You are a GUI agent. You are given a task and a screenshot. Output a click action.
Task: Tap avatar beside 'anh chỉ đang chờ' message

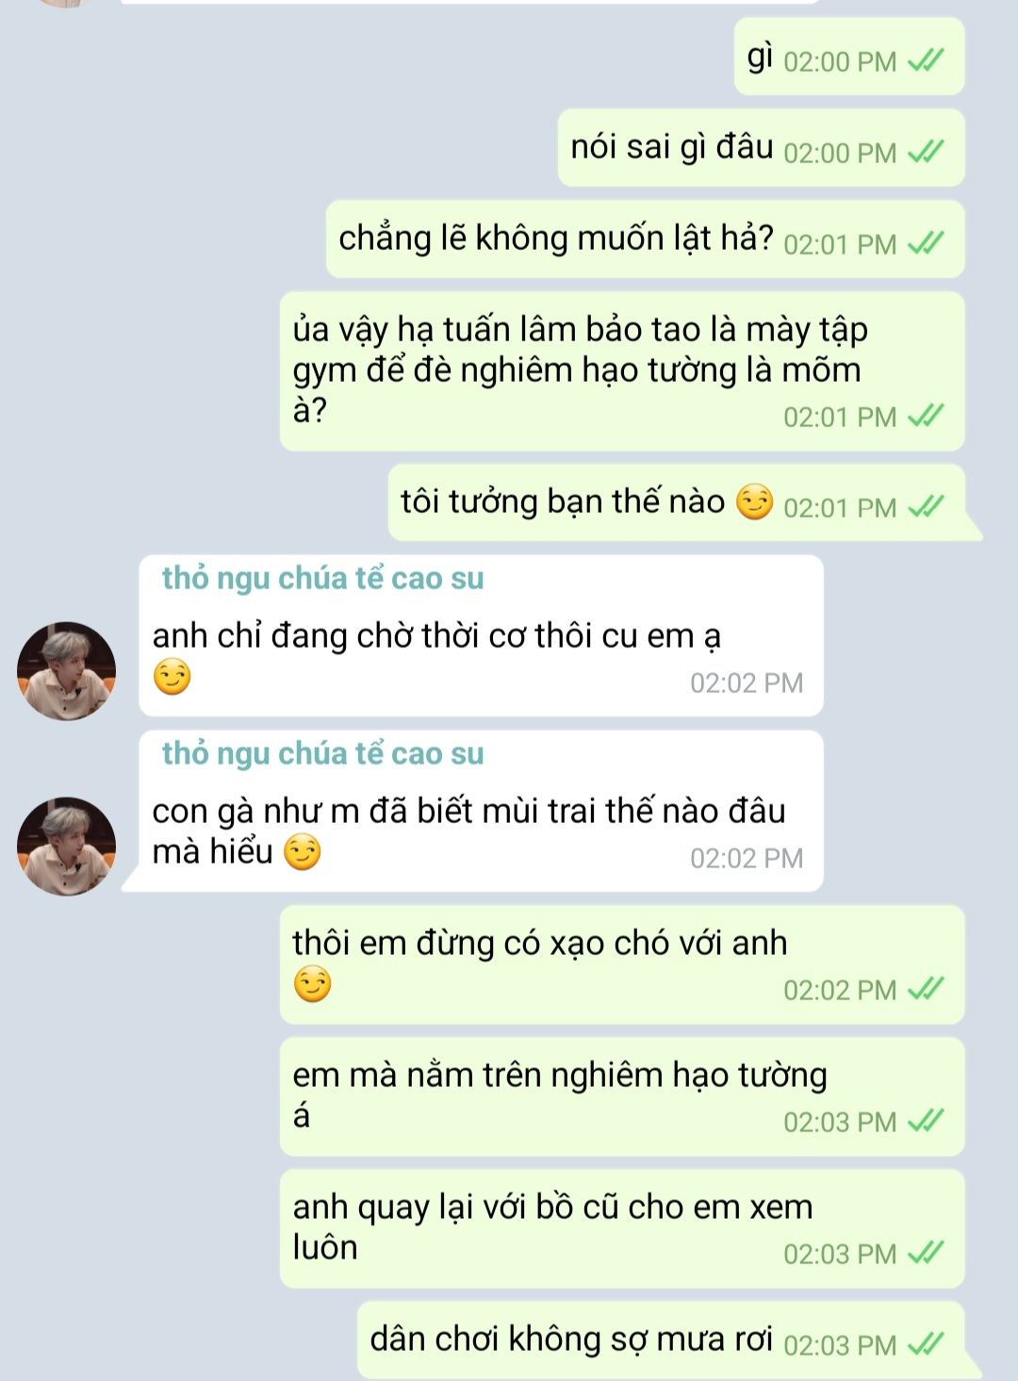(66, 670)
